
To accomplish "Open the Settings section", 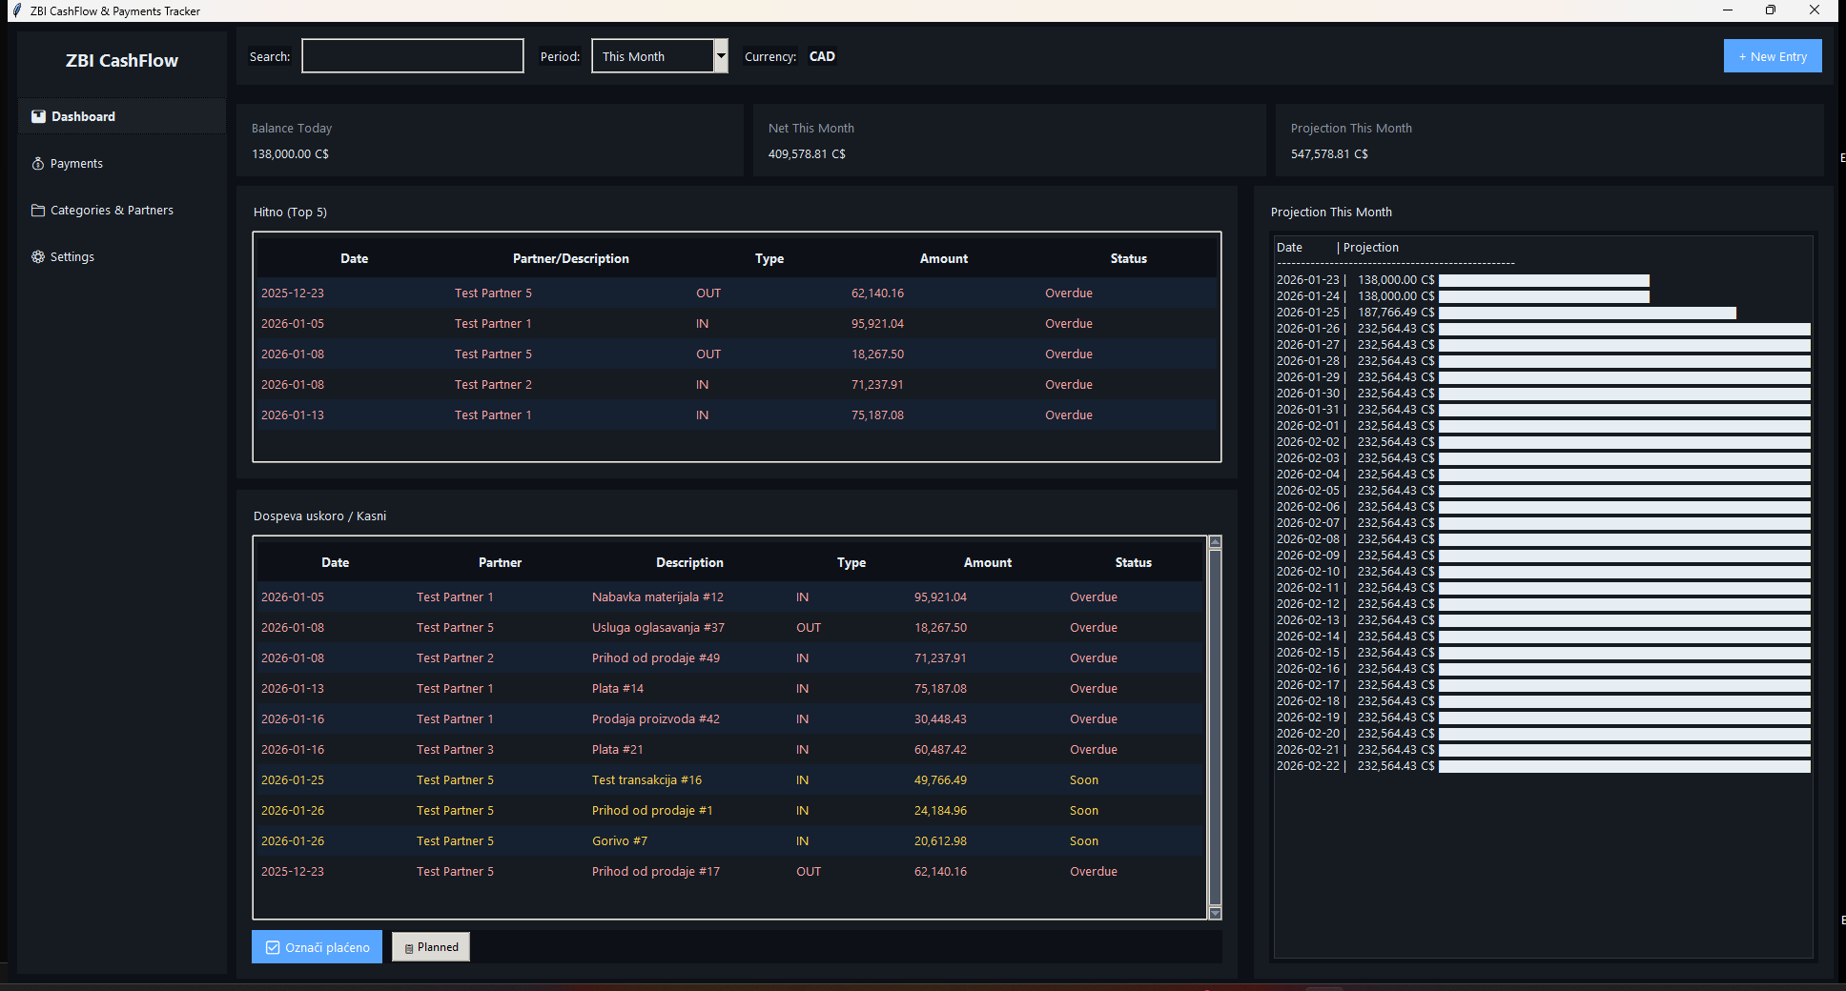I will [x=122, y=257].
